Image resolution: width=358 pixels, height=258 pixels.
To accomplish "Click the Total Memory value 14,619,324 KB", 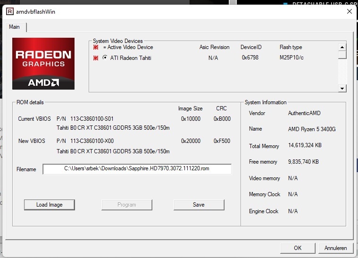I will click(x=305, y=145).
